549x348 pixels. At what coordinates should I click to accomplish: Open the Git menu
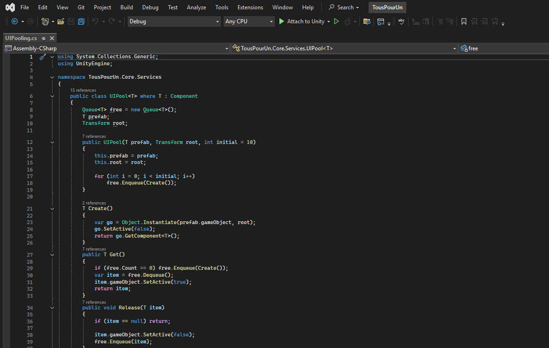coord(80,8)
